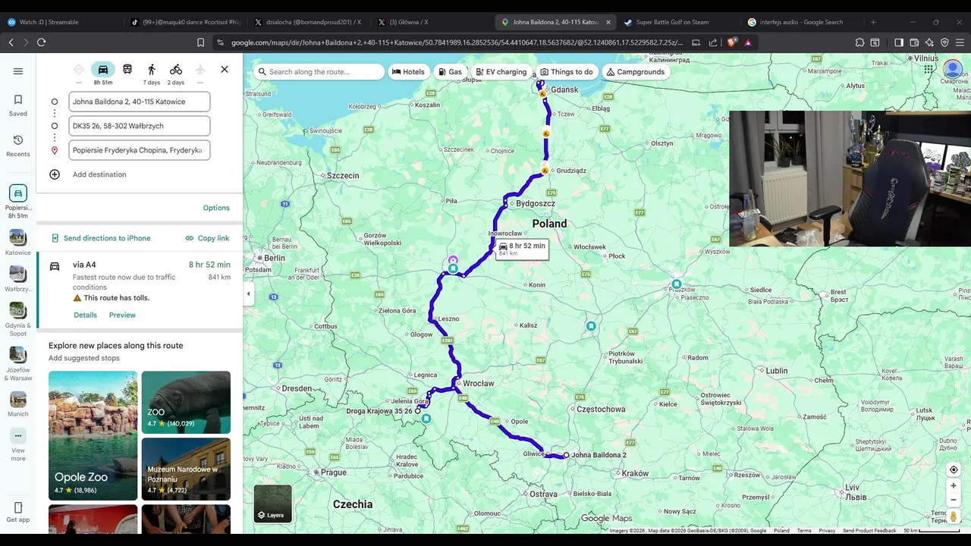
Task: Switch to dzialocha X tab
Action: pyautogui.click(x=310, y=22)
